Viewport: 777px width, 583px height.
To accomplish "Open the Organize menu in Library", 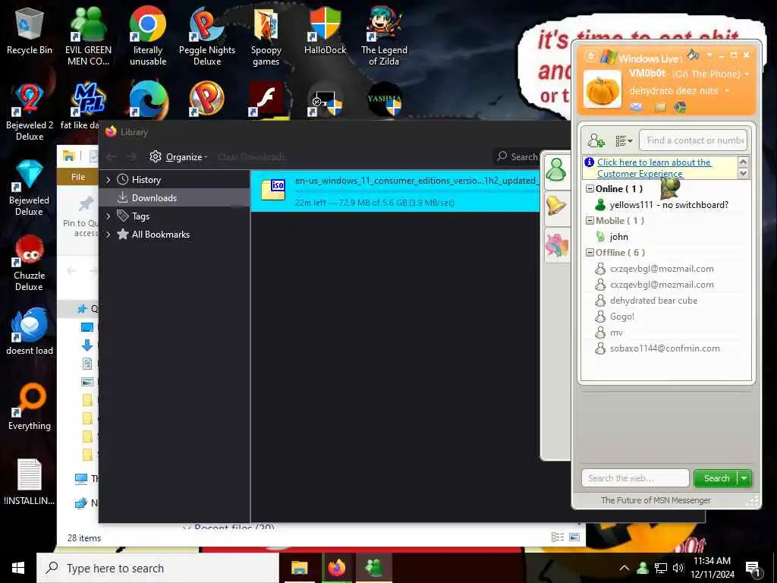I will [178, 156].
